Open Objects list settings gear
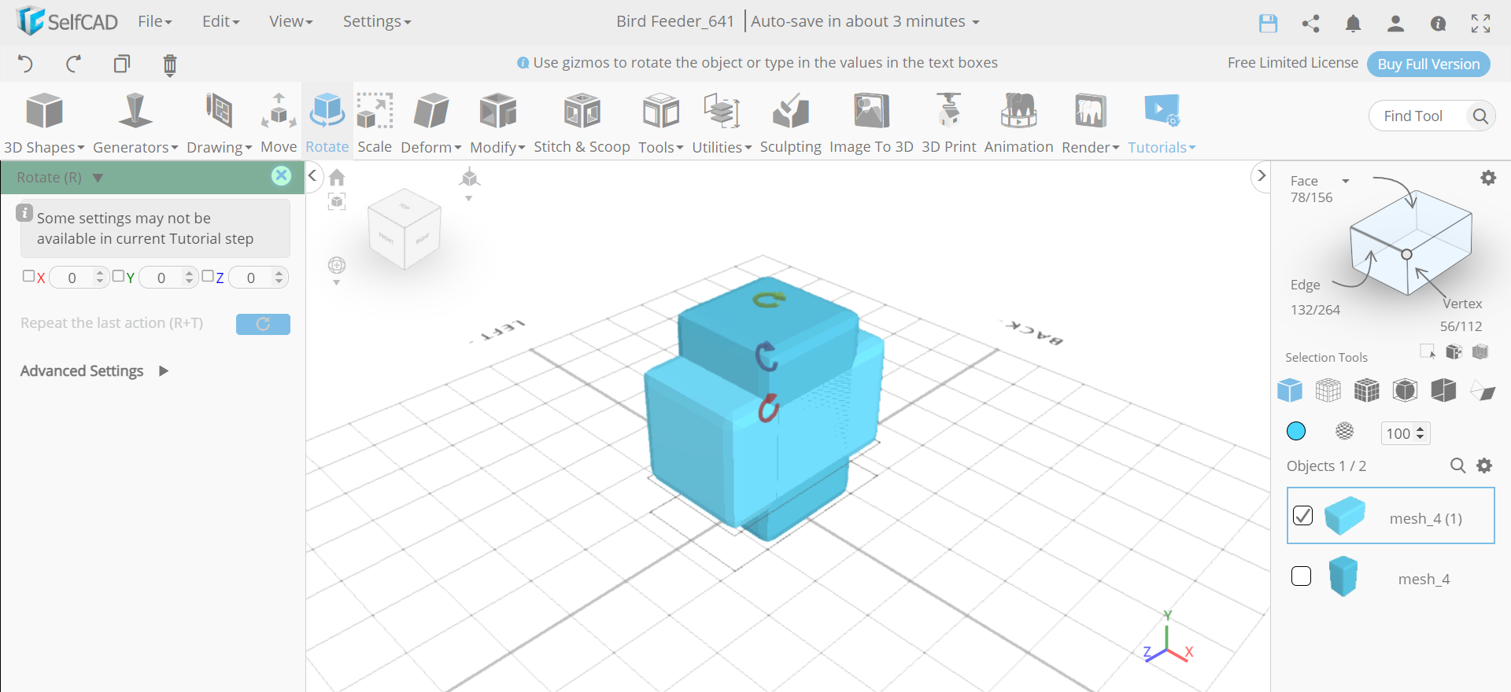 [x=1484, y=466]
